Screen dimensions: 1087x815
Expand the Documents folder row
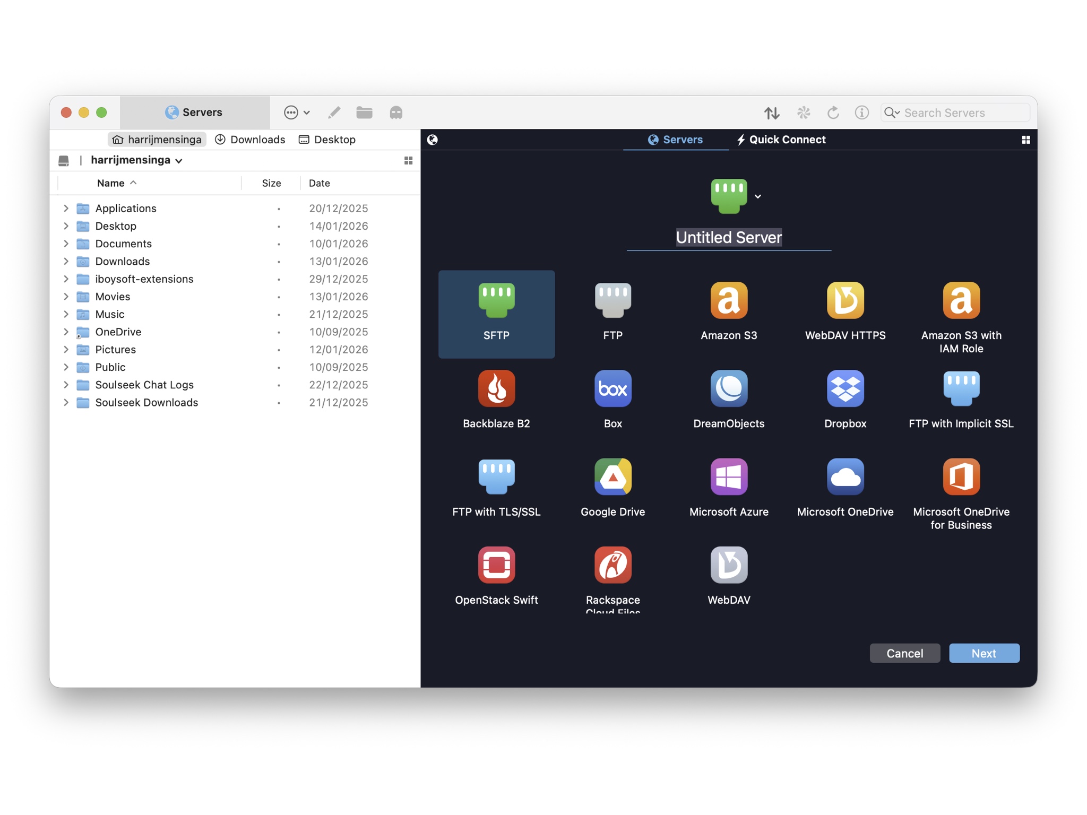tap(66, 244)
